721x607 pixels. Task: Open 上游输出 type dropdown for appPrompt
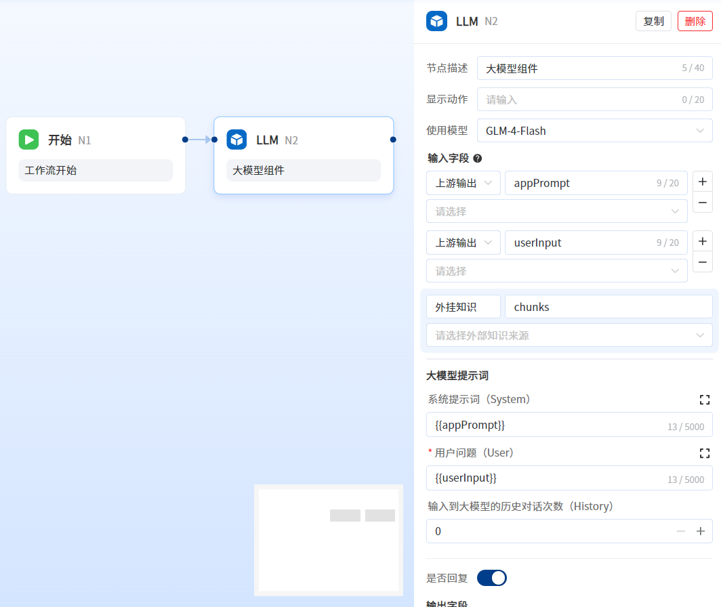point(464,183)
